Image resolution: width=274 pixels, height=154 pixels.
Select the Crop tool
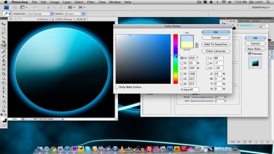click(3, 42)
